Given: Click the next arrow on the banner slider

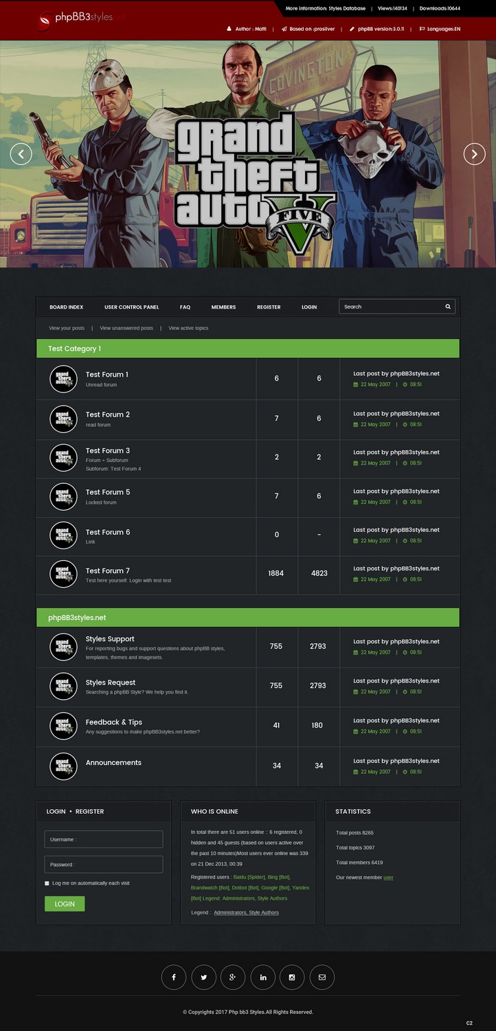Looking at the screenshot, I should (474, 154).
